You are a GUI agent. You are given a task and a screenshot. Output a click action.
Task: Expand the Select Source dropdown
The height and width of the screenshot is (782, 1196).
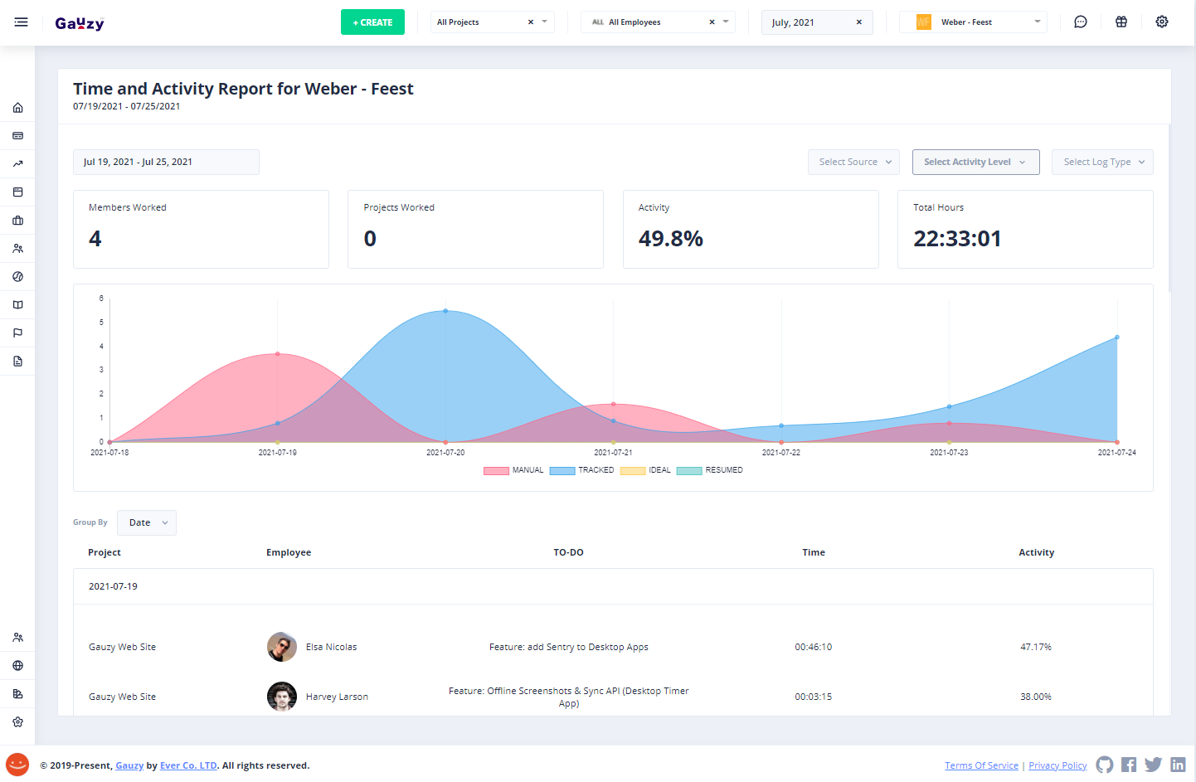click(853, 163)
